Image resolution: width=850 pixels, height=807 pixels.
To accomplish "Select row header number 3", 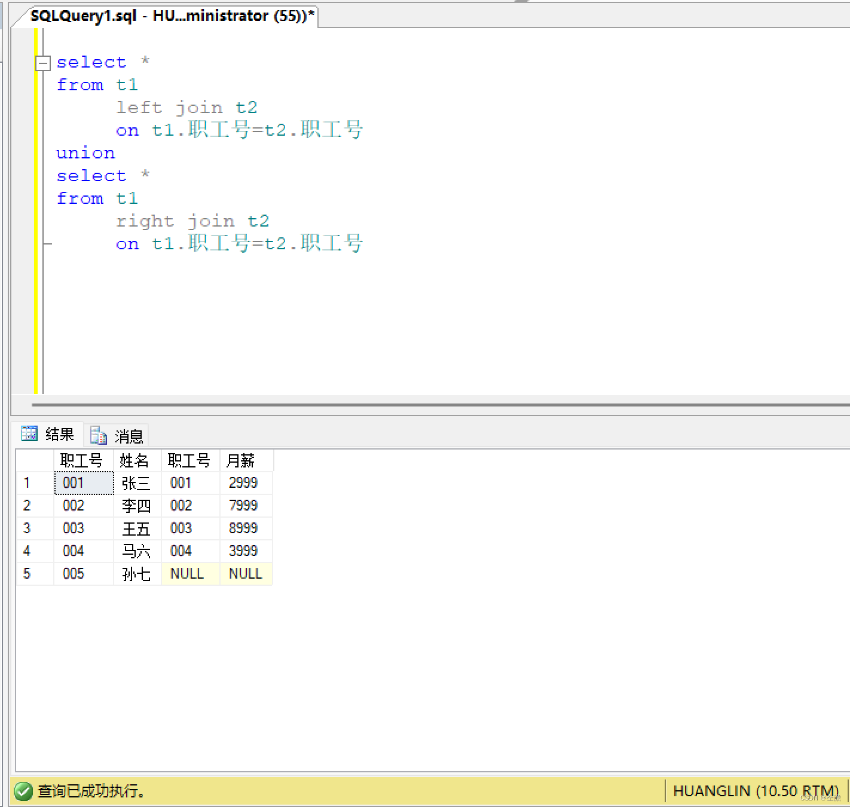I will click(35, 528).
